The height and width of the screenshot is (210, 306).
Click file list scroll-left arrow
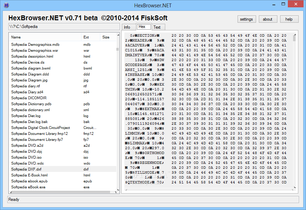point(11,192)
